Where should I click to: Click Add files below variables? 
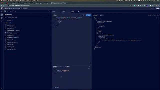click(56, 87)
